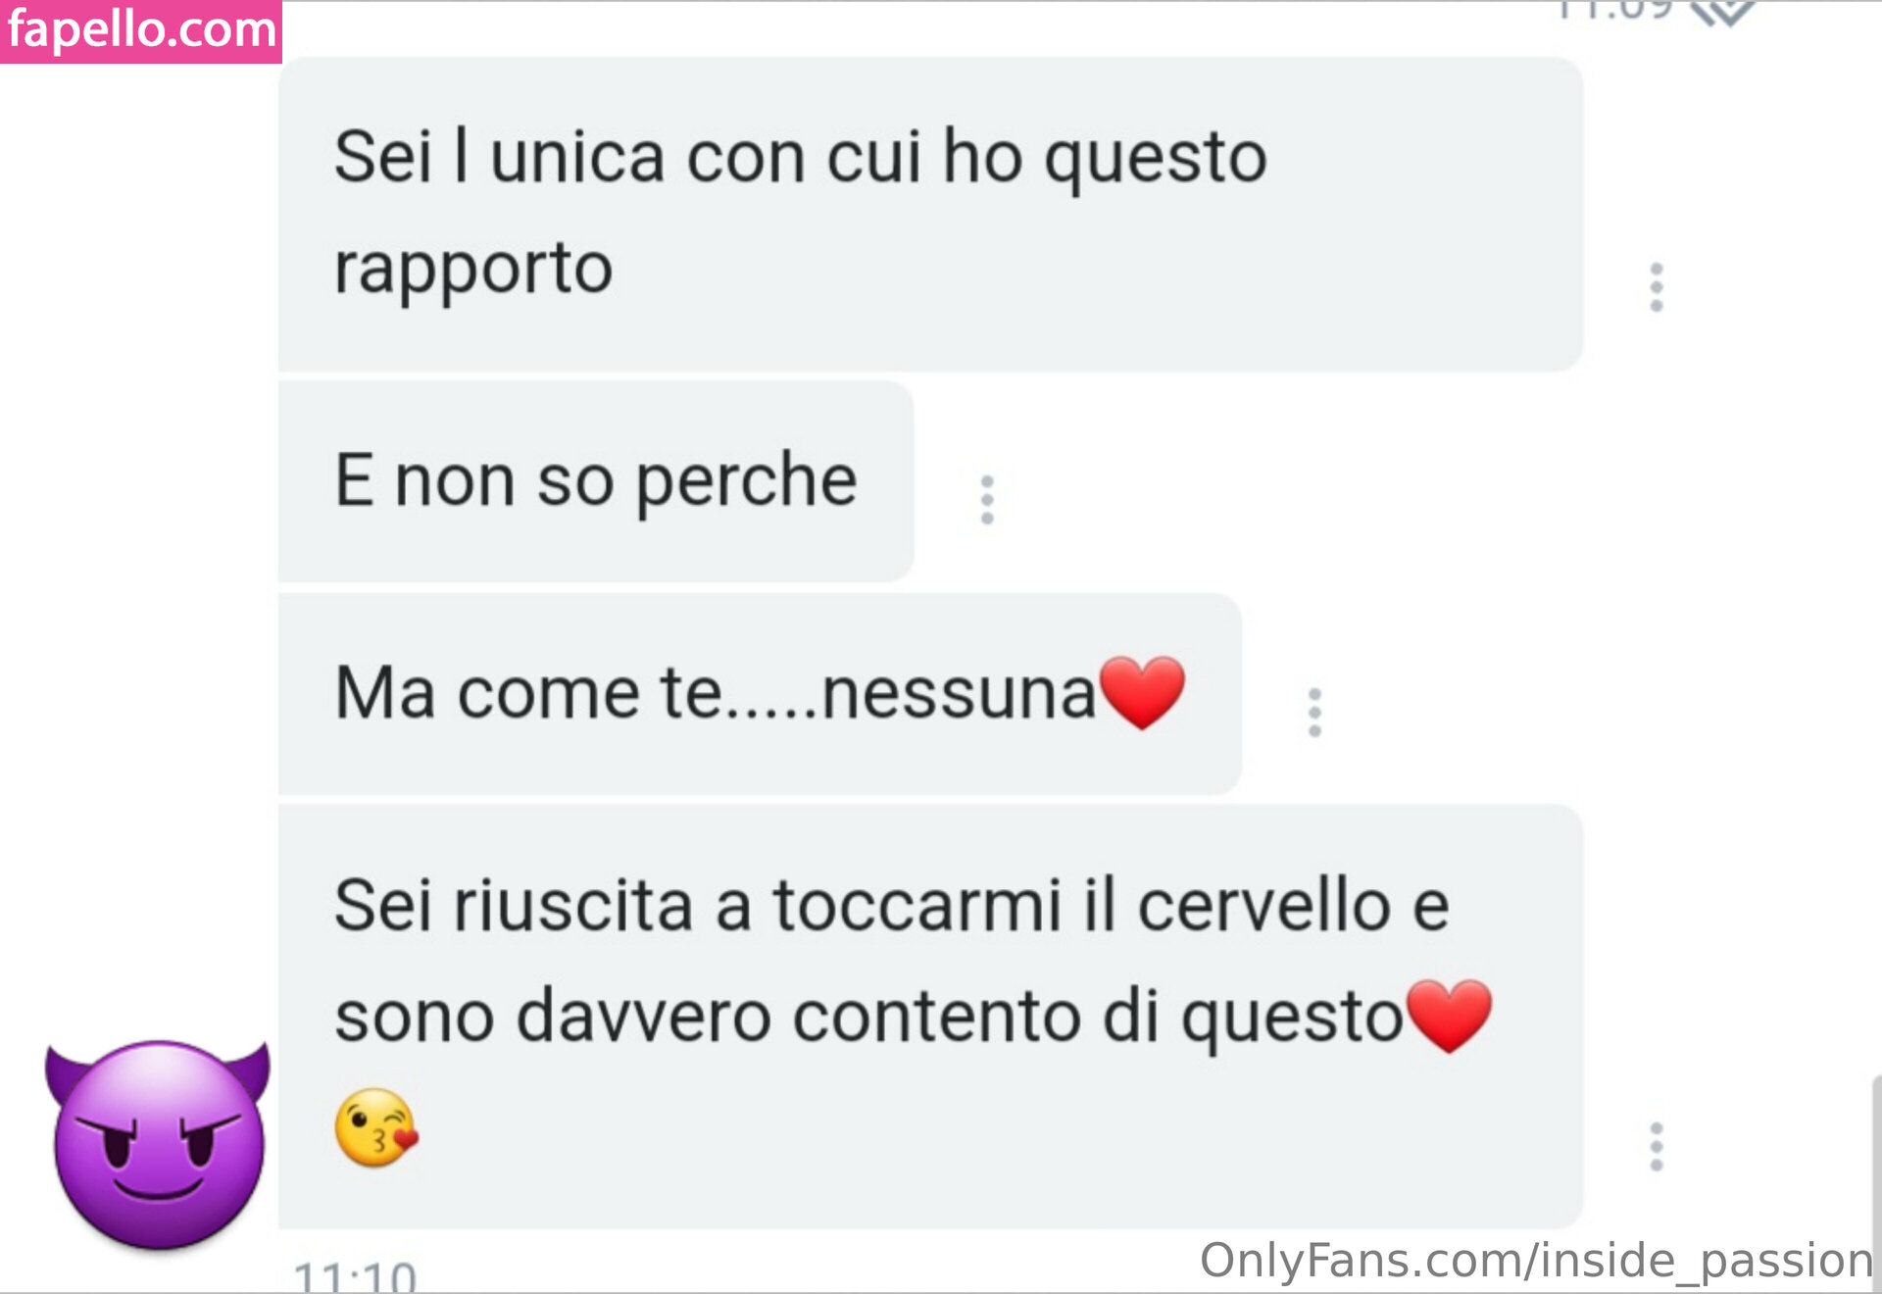Select the 'E non so perche' message bubble
This screenshot has width=1882, height=1294.
coord(596,481)
